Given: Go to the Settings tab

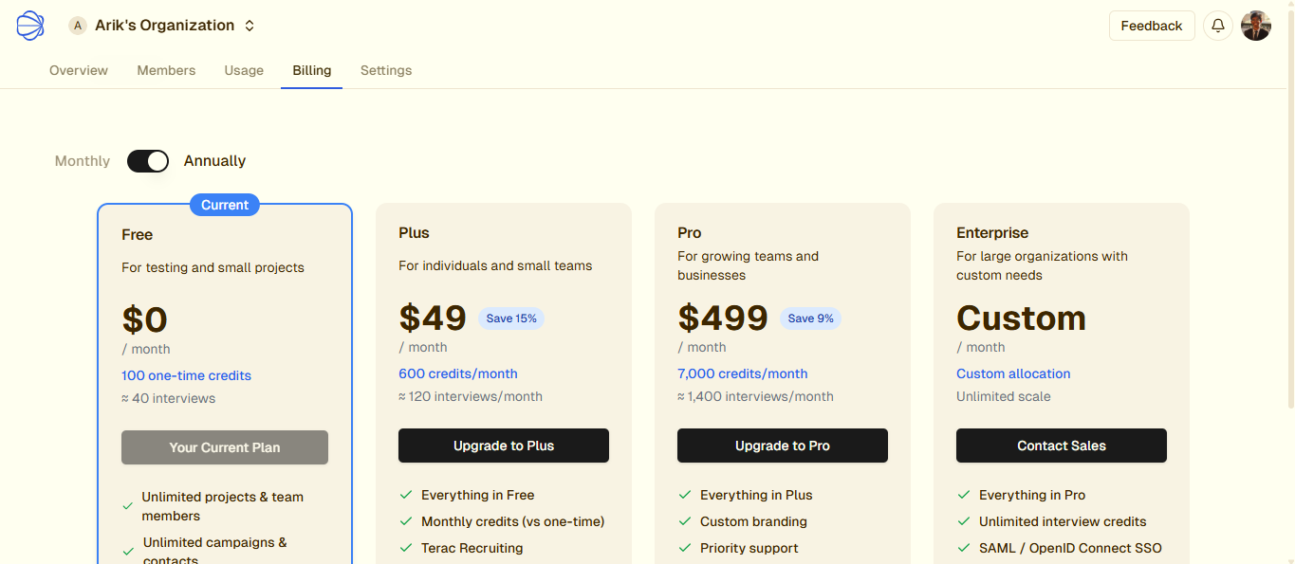Looking at the screenshot, I should [386, 70].
